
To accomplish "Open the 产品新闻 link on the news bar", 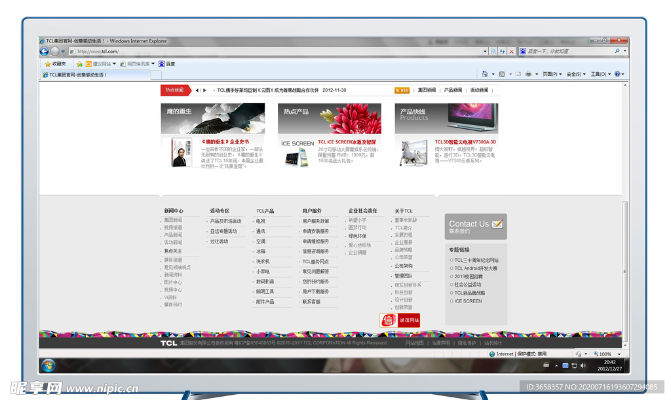I will 453,90.
